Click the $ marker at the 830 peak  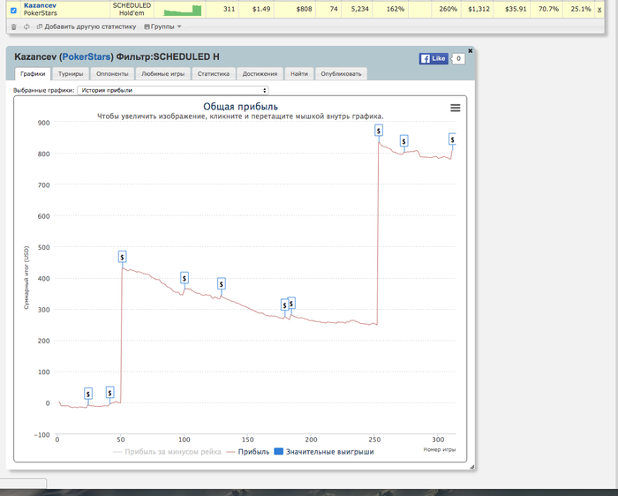[379, 131]
